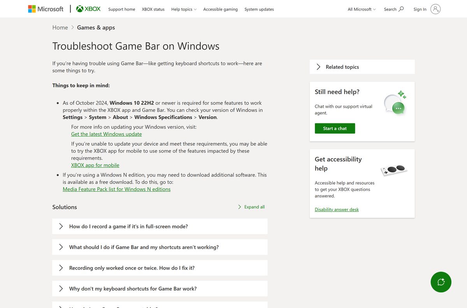The image size is (467, 308).
Task: Open the All Microsoft dropdown menu
Action: pos(362,9)
